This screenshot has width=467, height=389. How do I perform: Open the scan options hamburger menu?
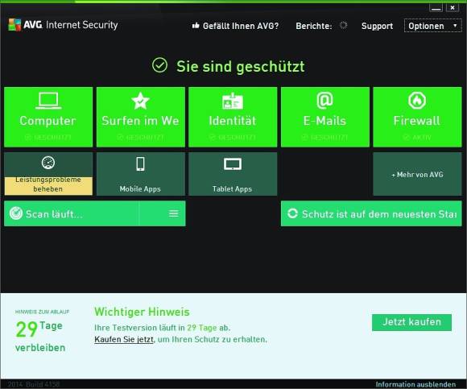[x=174, y=213]
